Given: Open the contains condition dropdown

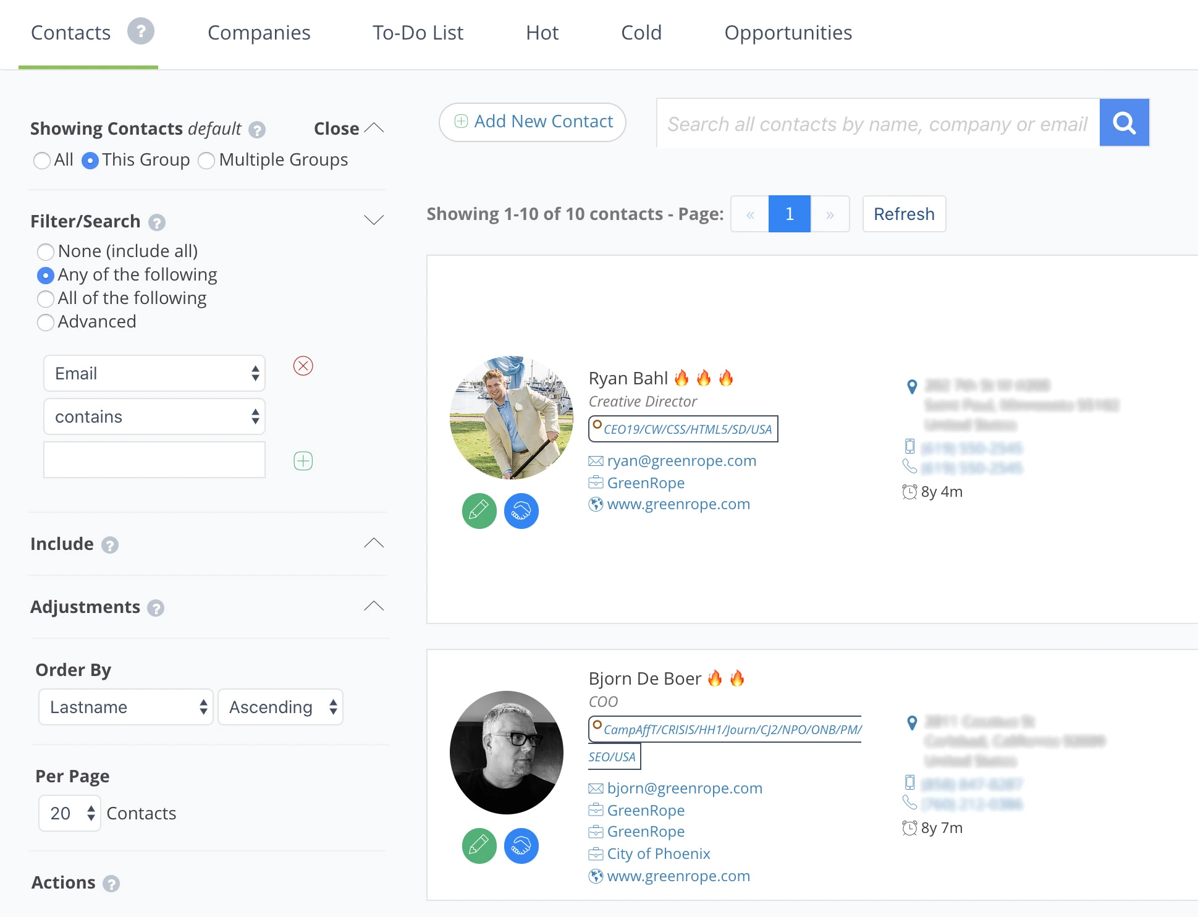Looking at the screenshot, I should 154,416.
